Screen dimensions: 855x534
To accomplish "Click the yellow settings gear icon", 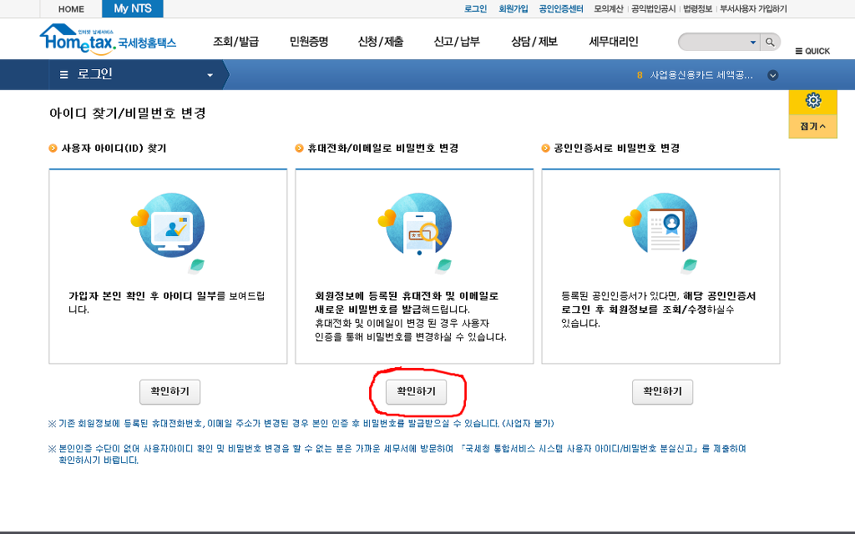I will 812,101.
